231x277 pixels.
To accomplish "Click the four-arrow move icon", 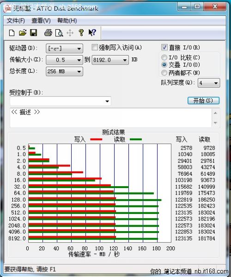I will (70, 33).
